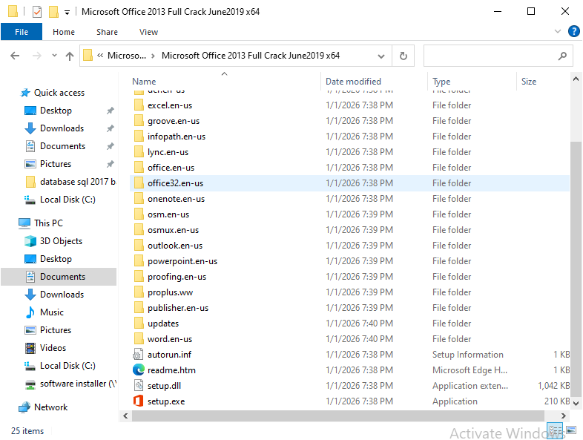Select Quick access in navigation pane
This screenshot has height=440, width=583.
click(59, 93)
